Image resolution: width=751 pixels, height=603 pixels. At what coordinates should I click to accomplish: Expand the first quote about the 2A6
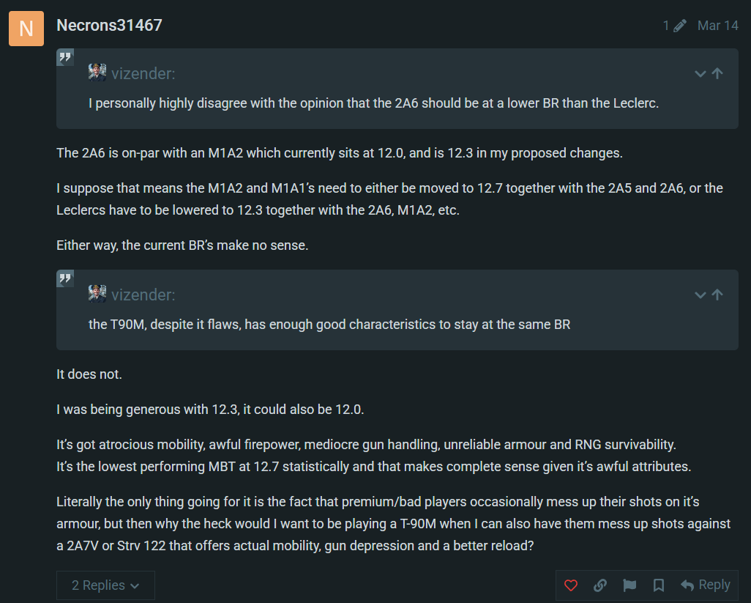[700, 73]
